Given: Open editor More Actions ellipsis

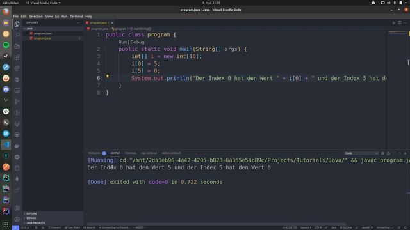Looking at the screenshot, I should [405, 23].
